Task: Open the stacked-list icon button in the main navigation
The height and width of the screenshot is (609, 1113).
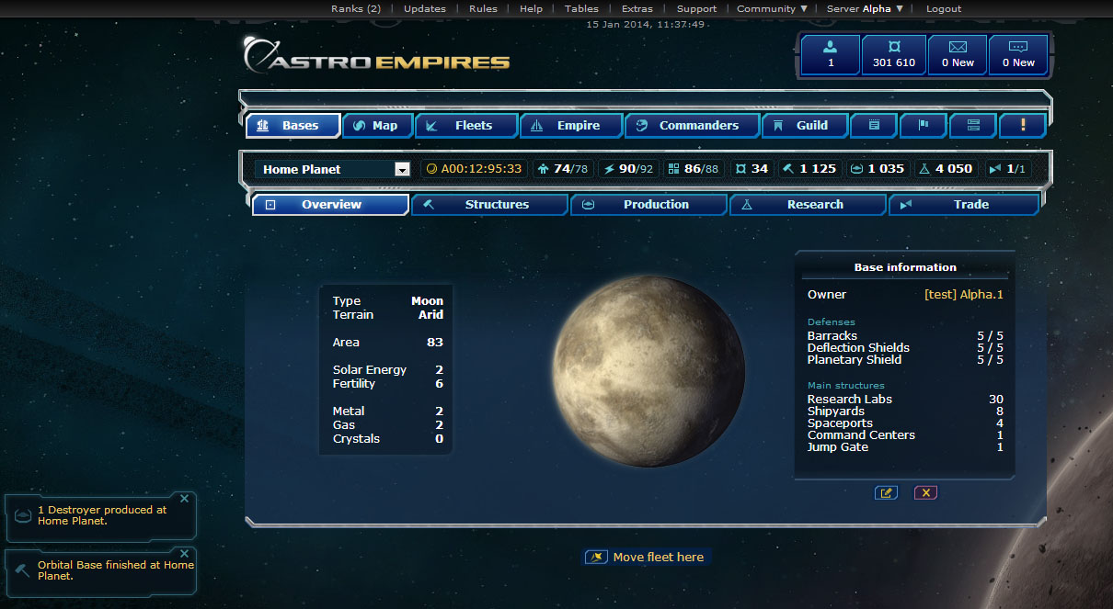Action: (972, 125)
